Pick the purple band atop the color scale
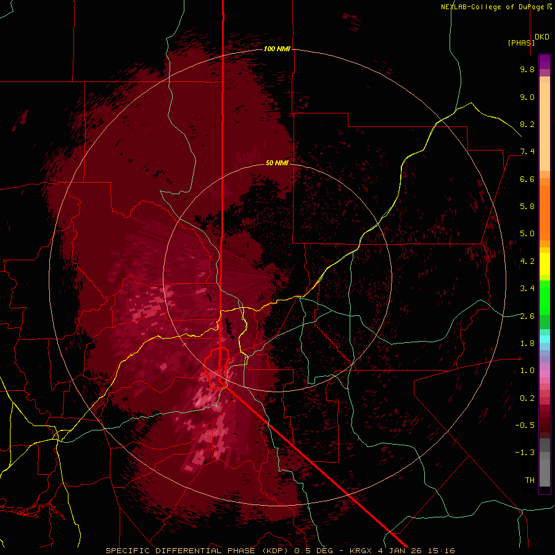The width and height of the screenshot is (555, 555). [x=545, y=62]
